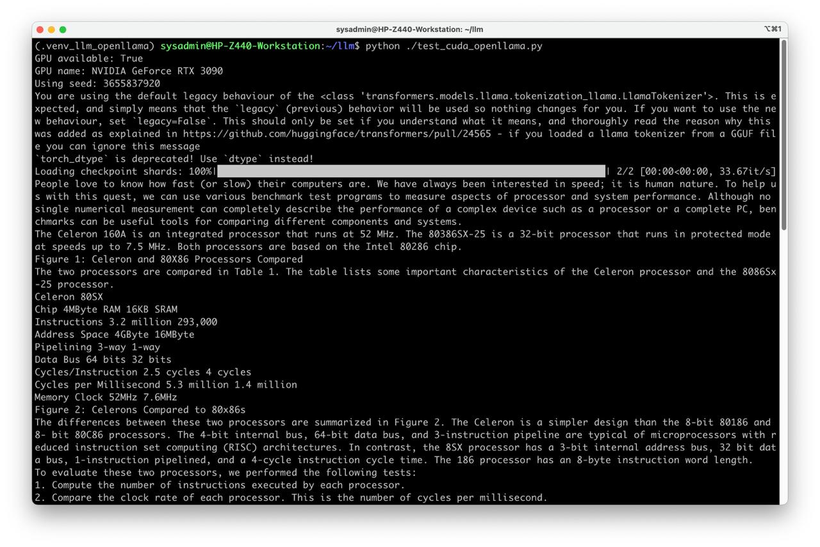Image resolution: width=820 pixels, height=547 pixels.
Task: Click the 'GPU available: True' output line
Action: pos(88,58)
